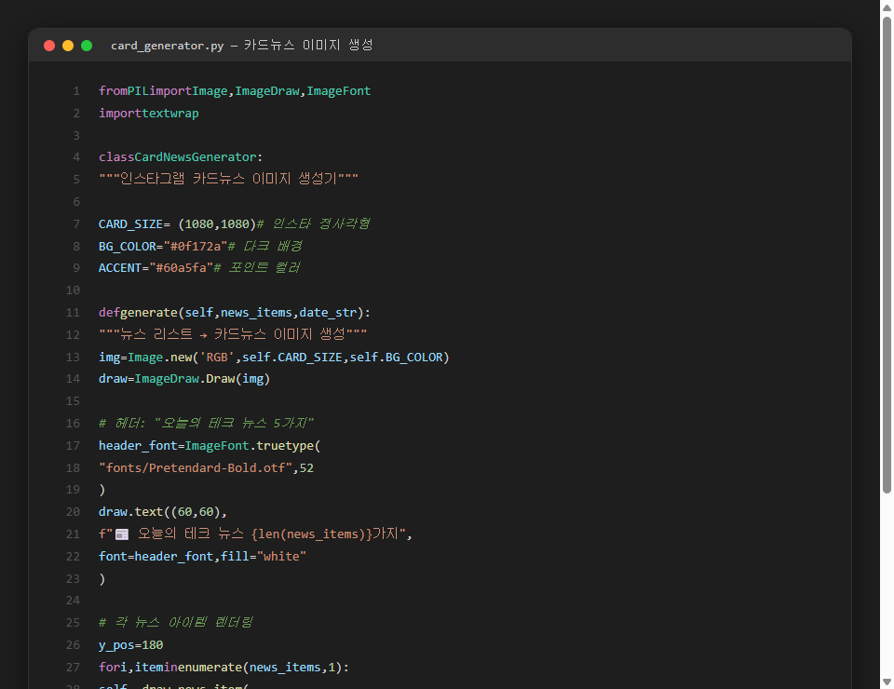The height and width of the screenshot is (689, 894).
Task: Click the yellow minimize dot in title bar
Action: coord(68,46)
